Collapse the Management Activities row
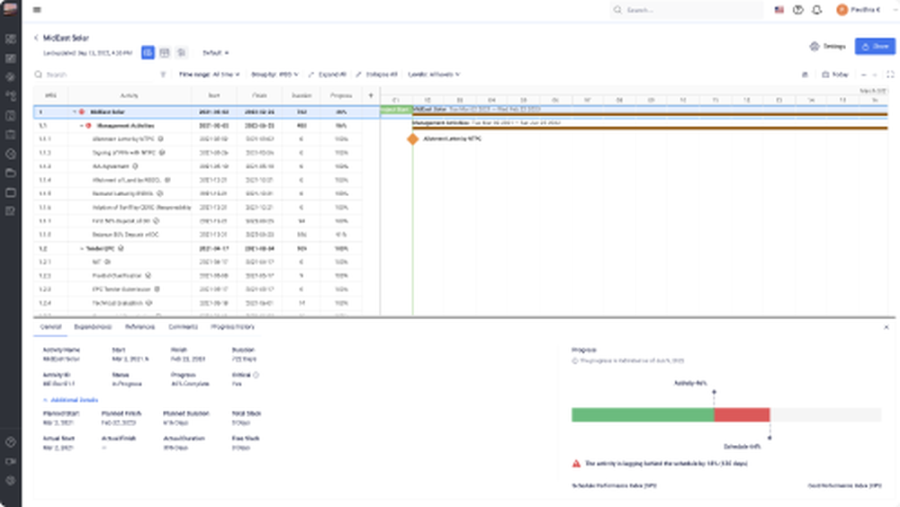 coord(81,126)
